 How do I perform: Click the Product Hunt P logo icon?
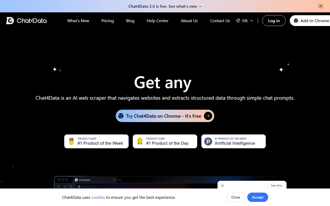[208, 141]
